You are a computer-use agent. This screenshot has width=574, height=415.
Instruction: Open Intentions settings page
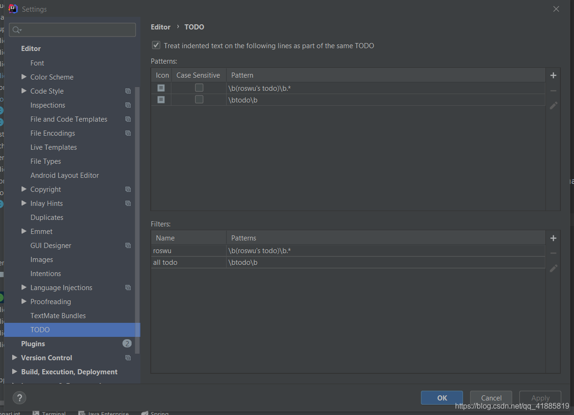45,274
